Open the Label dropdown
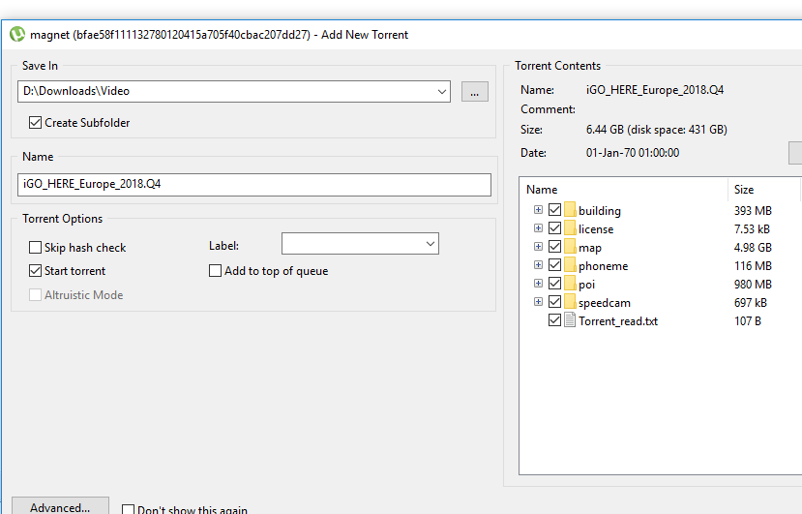 click(x=431, y=244)
